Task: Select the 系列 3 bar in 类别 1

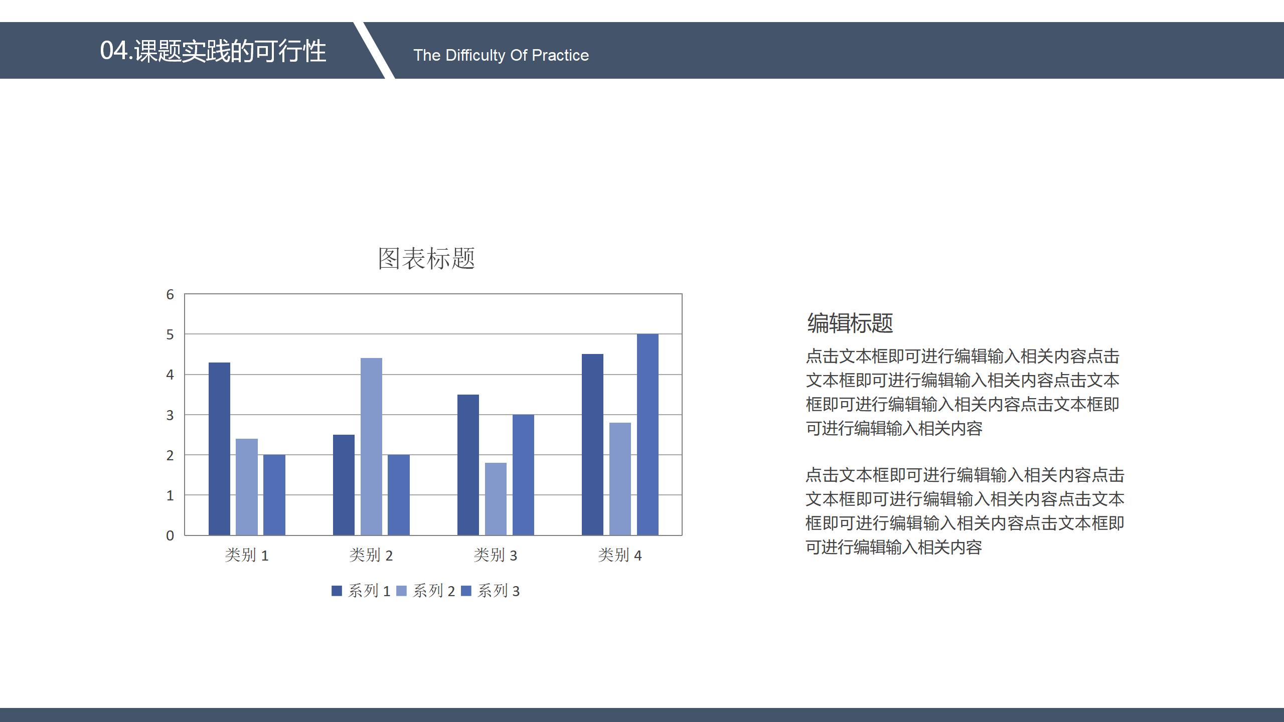Action: [274, 495]
